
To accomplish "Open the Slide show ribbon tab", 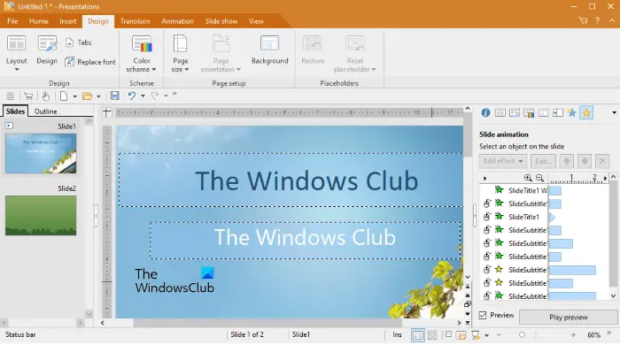I will point(221,21).
